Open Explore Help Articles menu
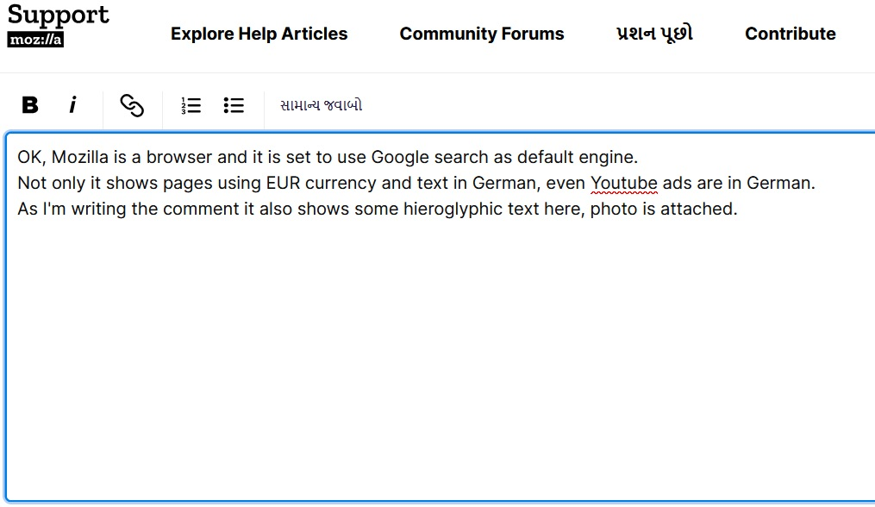875x507 pixels. click(259, 34)
